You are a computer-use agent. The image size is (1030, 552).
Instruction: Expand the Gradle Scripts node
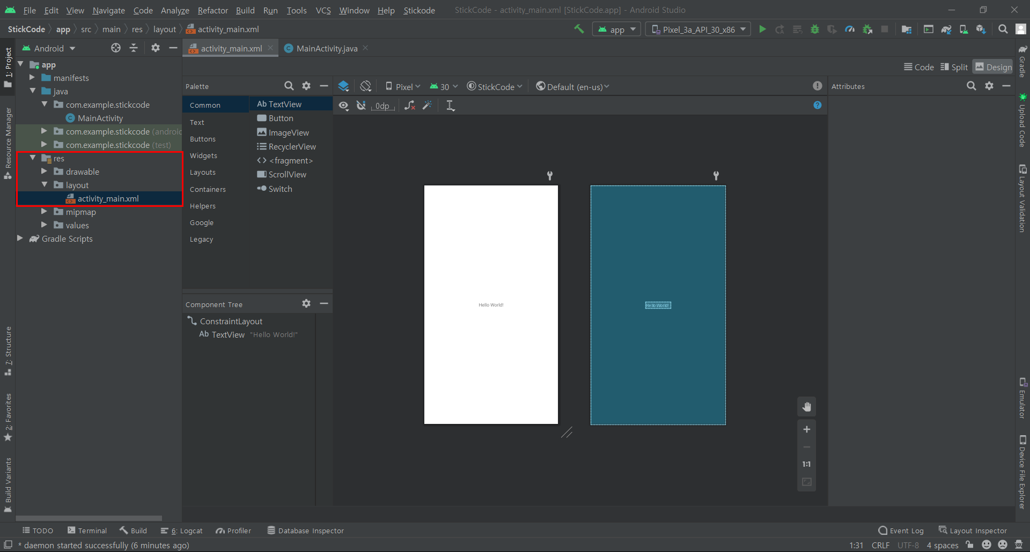[x=20, y=238]
